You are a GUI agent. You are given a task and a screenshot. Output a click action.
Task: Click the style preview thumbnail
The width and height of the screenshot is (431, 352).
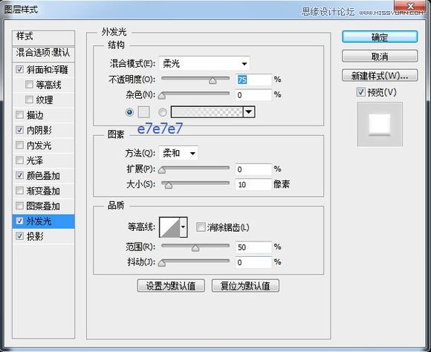pyautogui.click(x=380, y=125)
